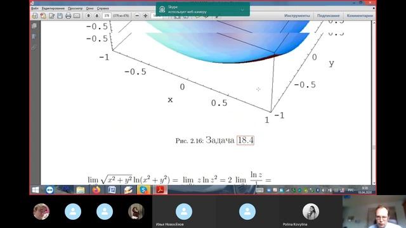Send the file via the email envelope icon
Screen dimensions: 406x228
click(x=77, y=16)
